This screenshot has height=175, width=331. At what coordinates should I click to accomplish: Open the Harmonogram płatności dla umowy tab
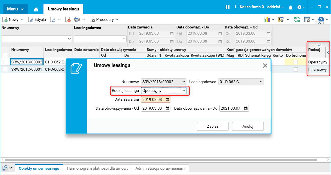tap(98, 168)
